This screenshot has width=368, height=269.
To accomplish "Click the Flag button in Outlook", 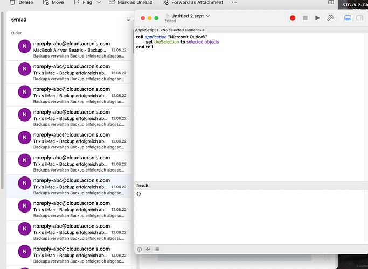I will (83, 2).
